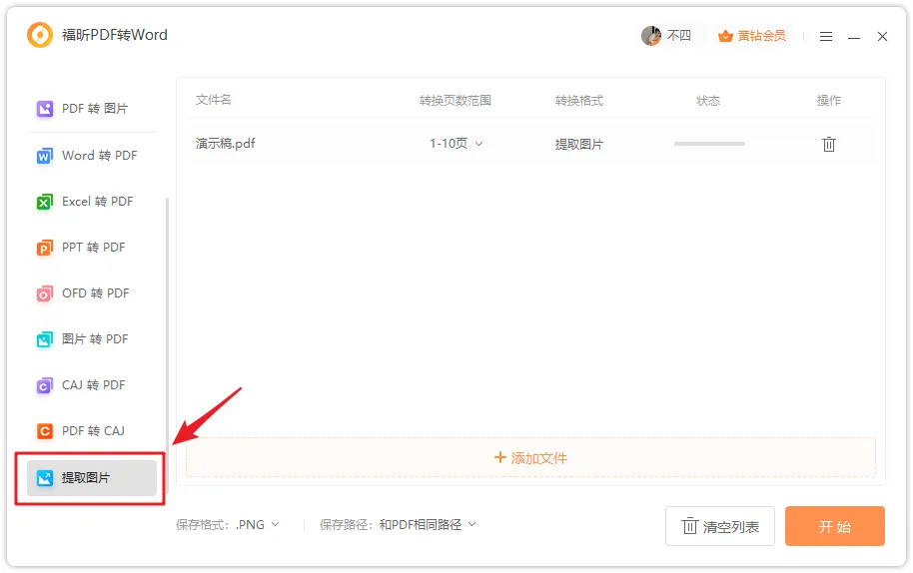Click the Excel 转 PDF icon
Viewport: 913px width, 573px height.
(45, 202)
